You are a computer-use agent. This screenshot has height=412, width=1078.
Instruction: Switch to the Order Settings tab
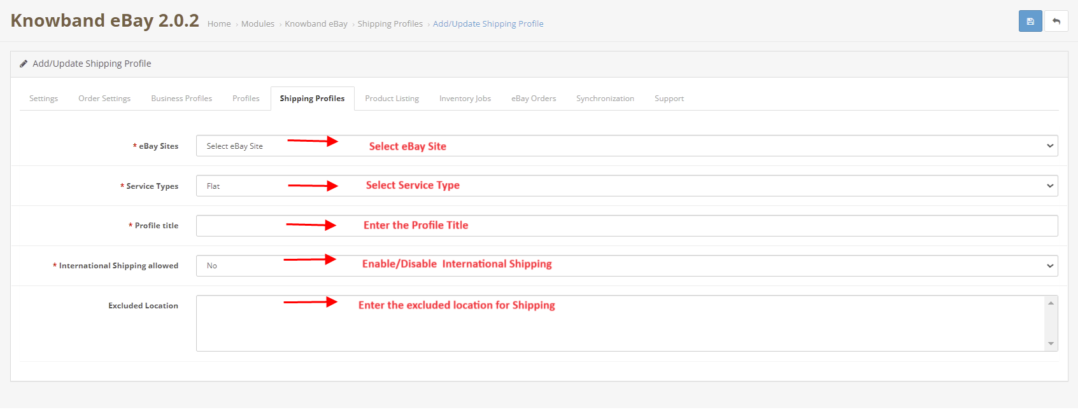click(x=104, y=99)
